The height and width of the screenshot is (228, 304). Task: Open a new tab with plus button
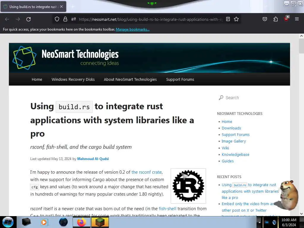(73, 7)
